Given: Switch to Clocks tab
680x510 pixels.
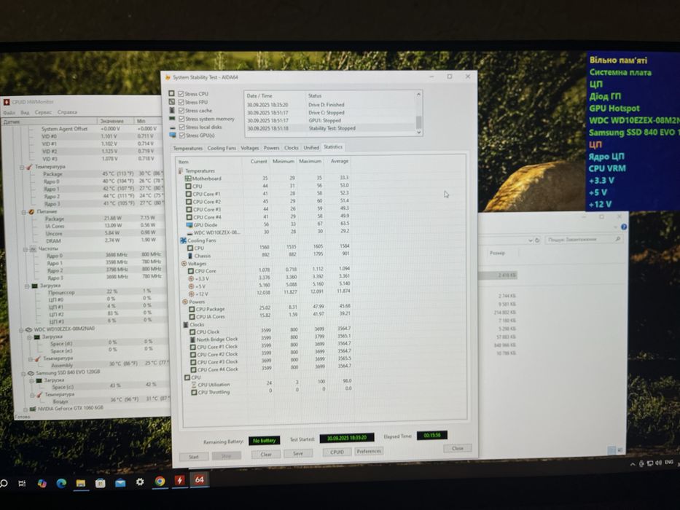Looking at the screenshot, I should [292, 148].
